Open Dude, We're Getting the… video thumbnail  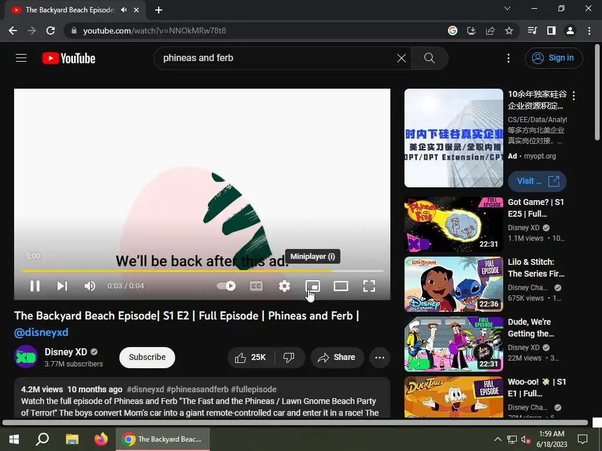tap(453, 344)
